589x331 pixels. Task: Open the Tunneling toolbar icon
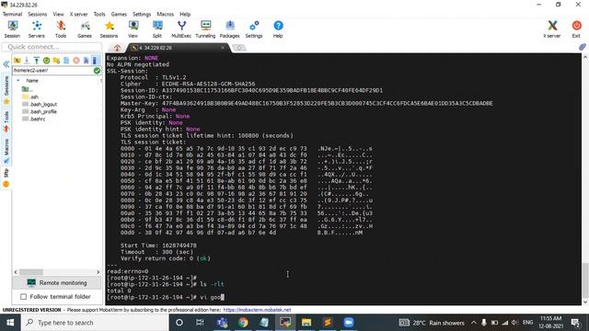[205, 29]
